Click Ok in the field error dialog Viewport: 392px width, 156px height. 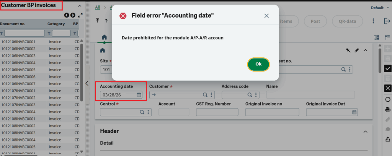click(x=258, y=64)
